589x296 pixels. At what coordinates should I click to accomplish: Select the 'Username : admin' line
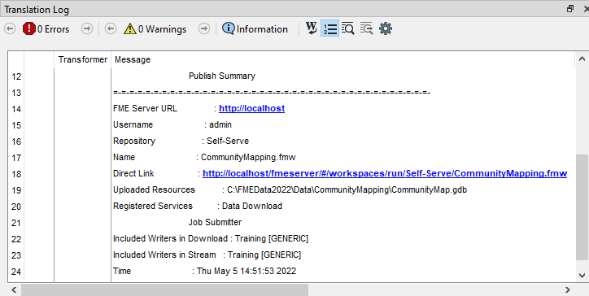click(x=172, y=124)
